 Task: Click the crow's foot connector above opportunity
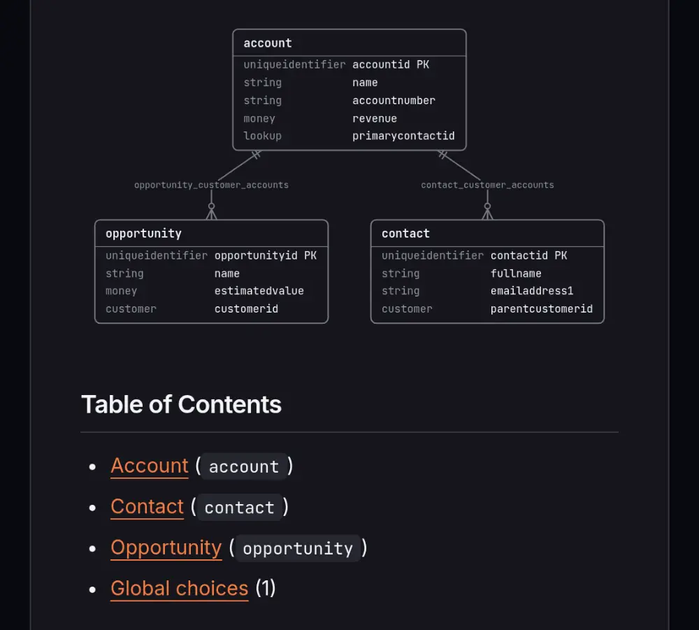point(211,211)
